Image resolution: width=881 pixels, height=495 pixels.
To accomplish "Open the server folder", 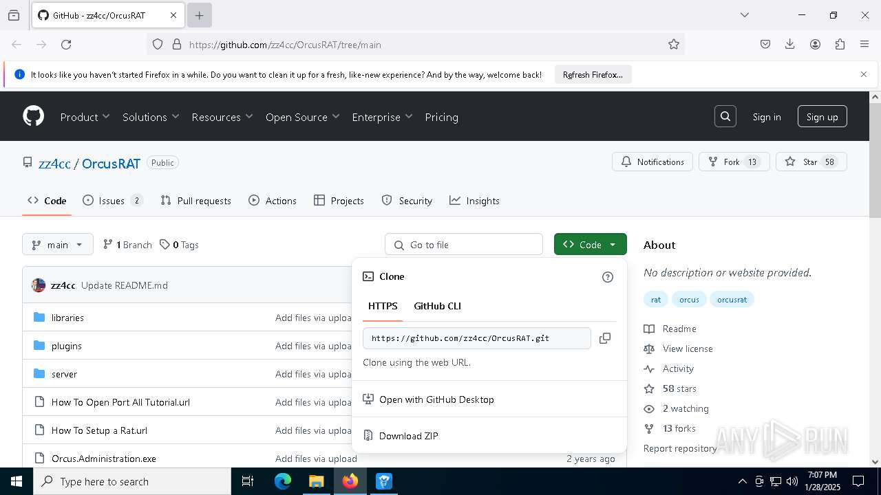I will tap(64, 374).
